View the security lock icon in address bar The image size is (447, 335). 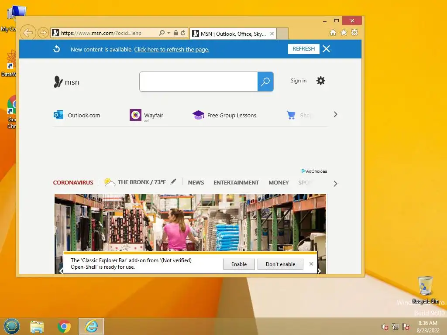click(176, 33)
